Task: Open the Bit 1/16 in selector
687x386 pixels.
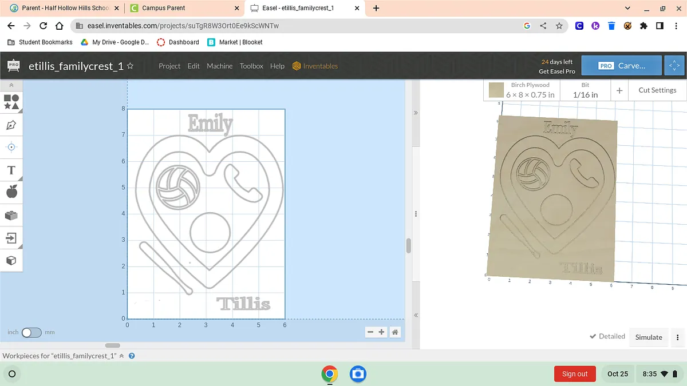Action: pyautogui.click(x=585, y=90)
